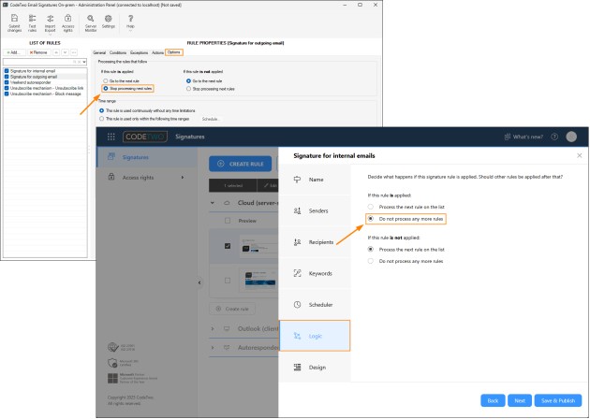Open the app launcher grid in the CodeTwo header
The image size is (590, 419).
[111, 137]
